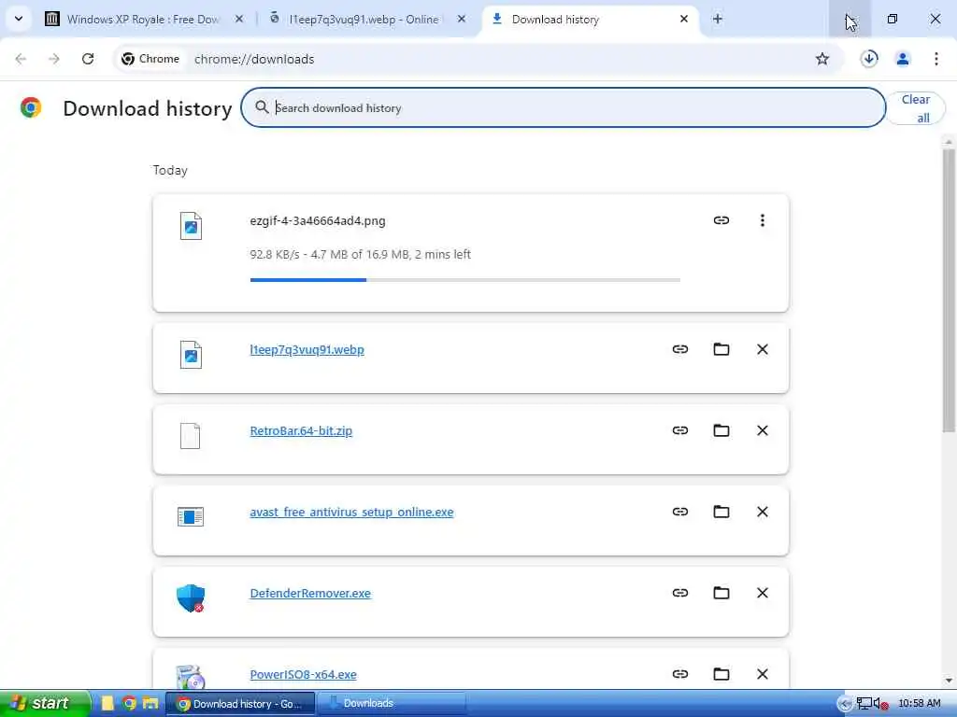Image resolution: width=957 pixels, height=717 pixels.
Task: Click the page vertical scrollbar thumb
Action: pyautogui.click(x=949, y=290)
